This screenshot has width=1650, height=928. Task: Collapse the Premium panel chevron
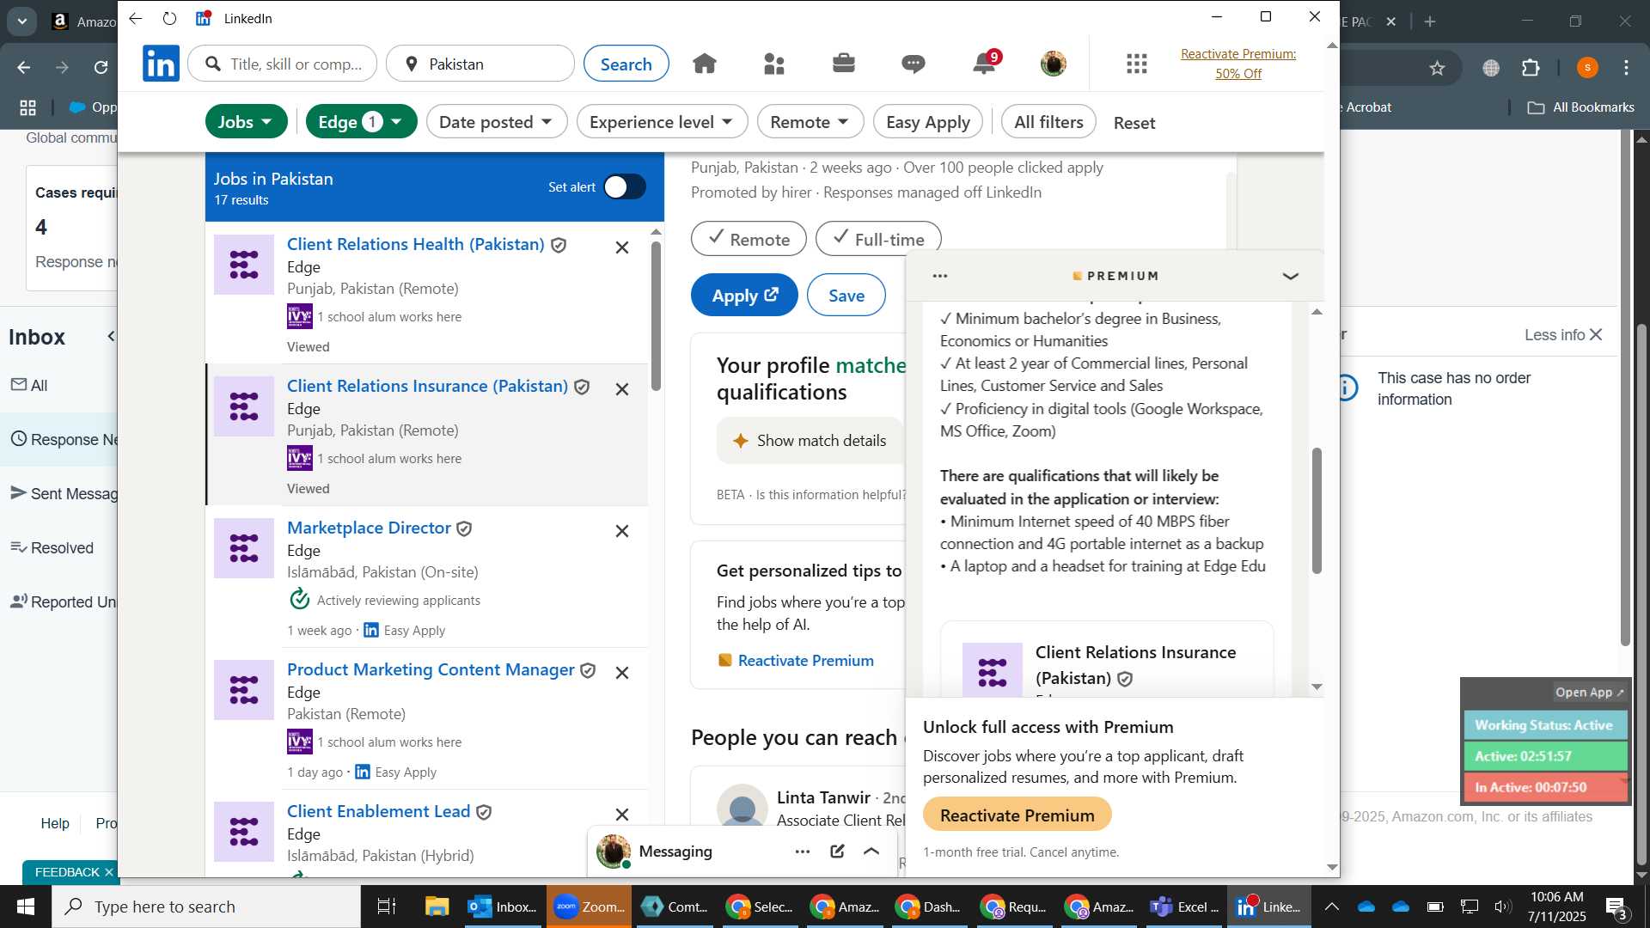1290,276
